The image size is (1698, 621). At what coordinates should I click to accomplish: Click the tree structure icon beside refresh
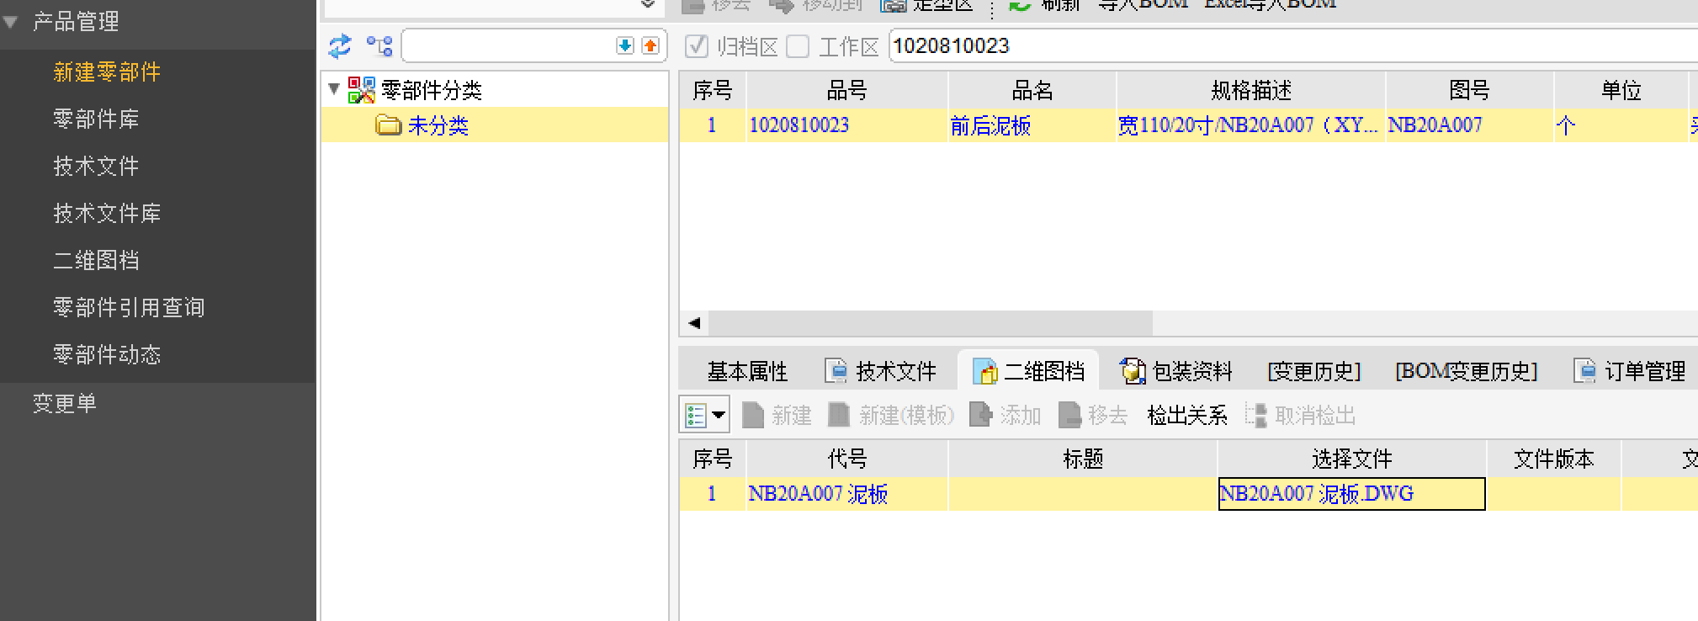(379, 46)
